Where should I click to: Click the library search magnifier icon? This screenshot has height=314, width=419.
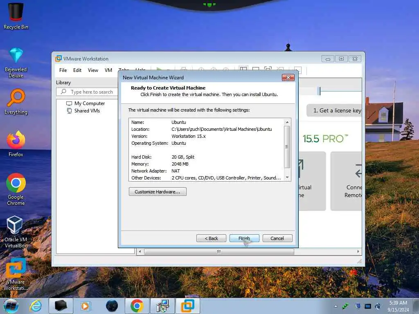63,92
